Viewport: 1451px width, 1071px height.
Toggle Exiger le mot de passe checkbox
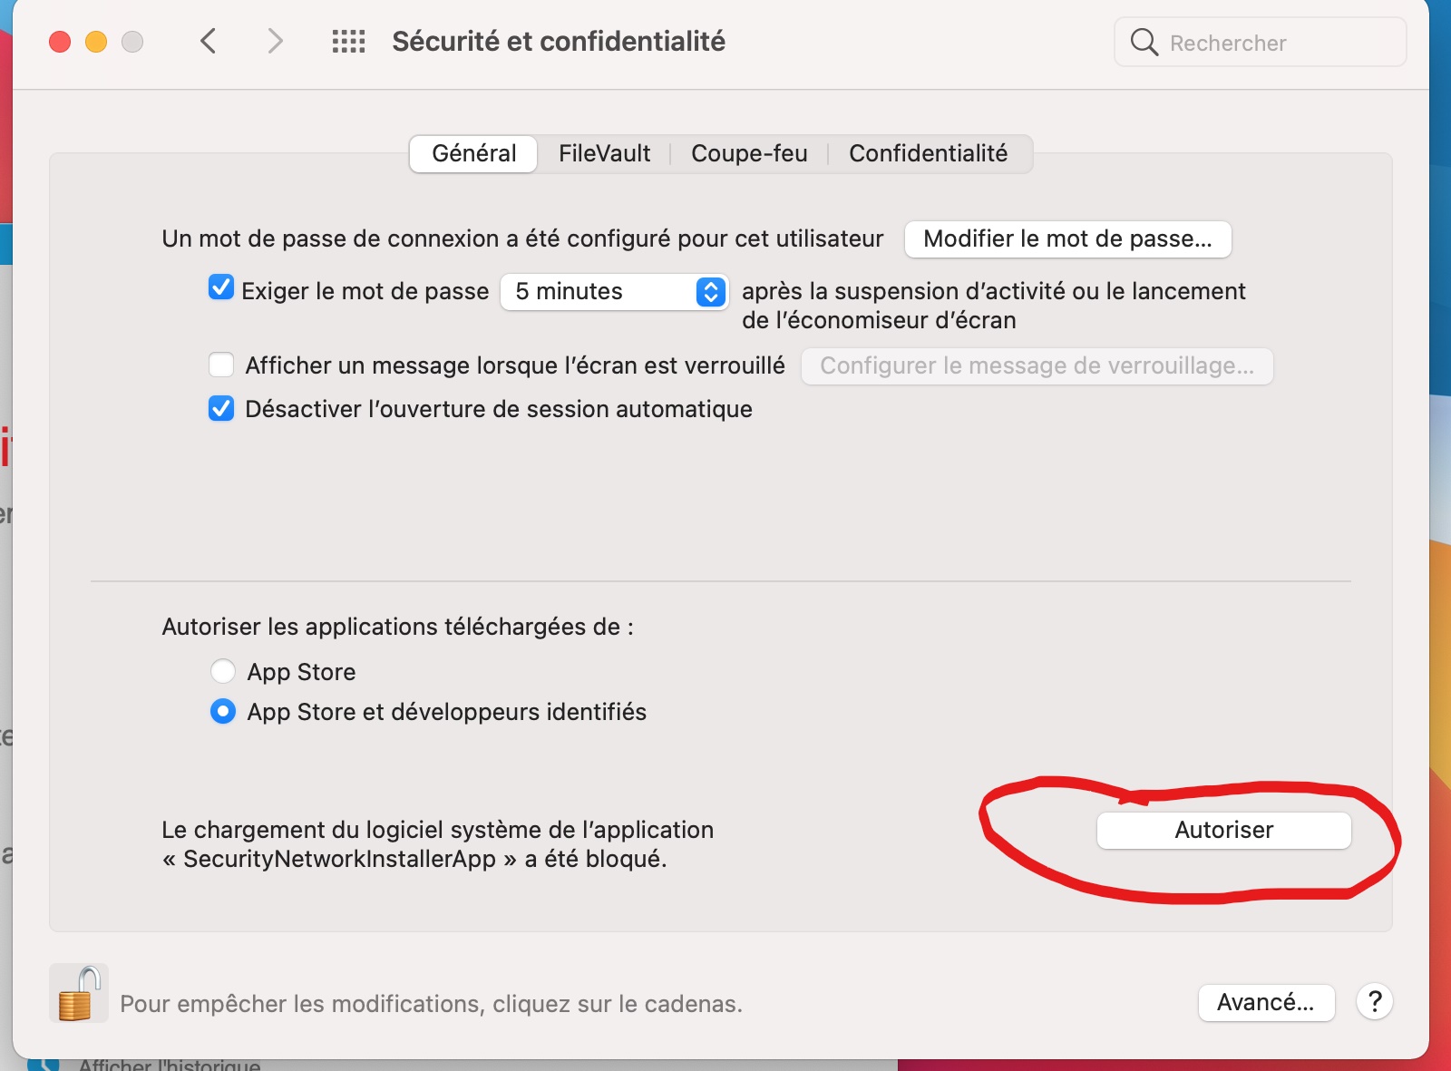(x=221, y=288)
